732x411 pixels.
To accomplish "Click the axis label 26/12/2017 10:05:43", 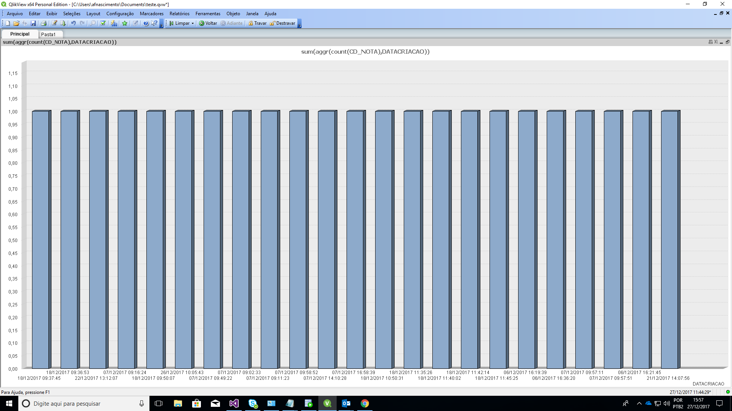I will pyautogui.click(x=182, y=373).
